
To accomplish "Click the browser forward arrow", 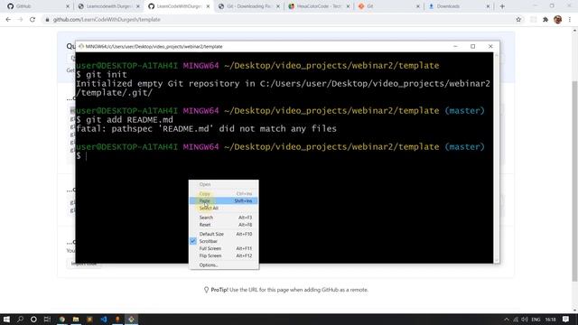I will pos(20,20).
